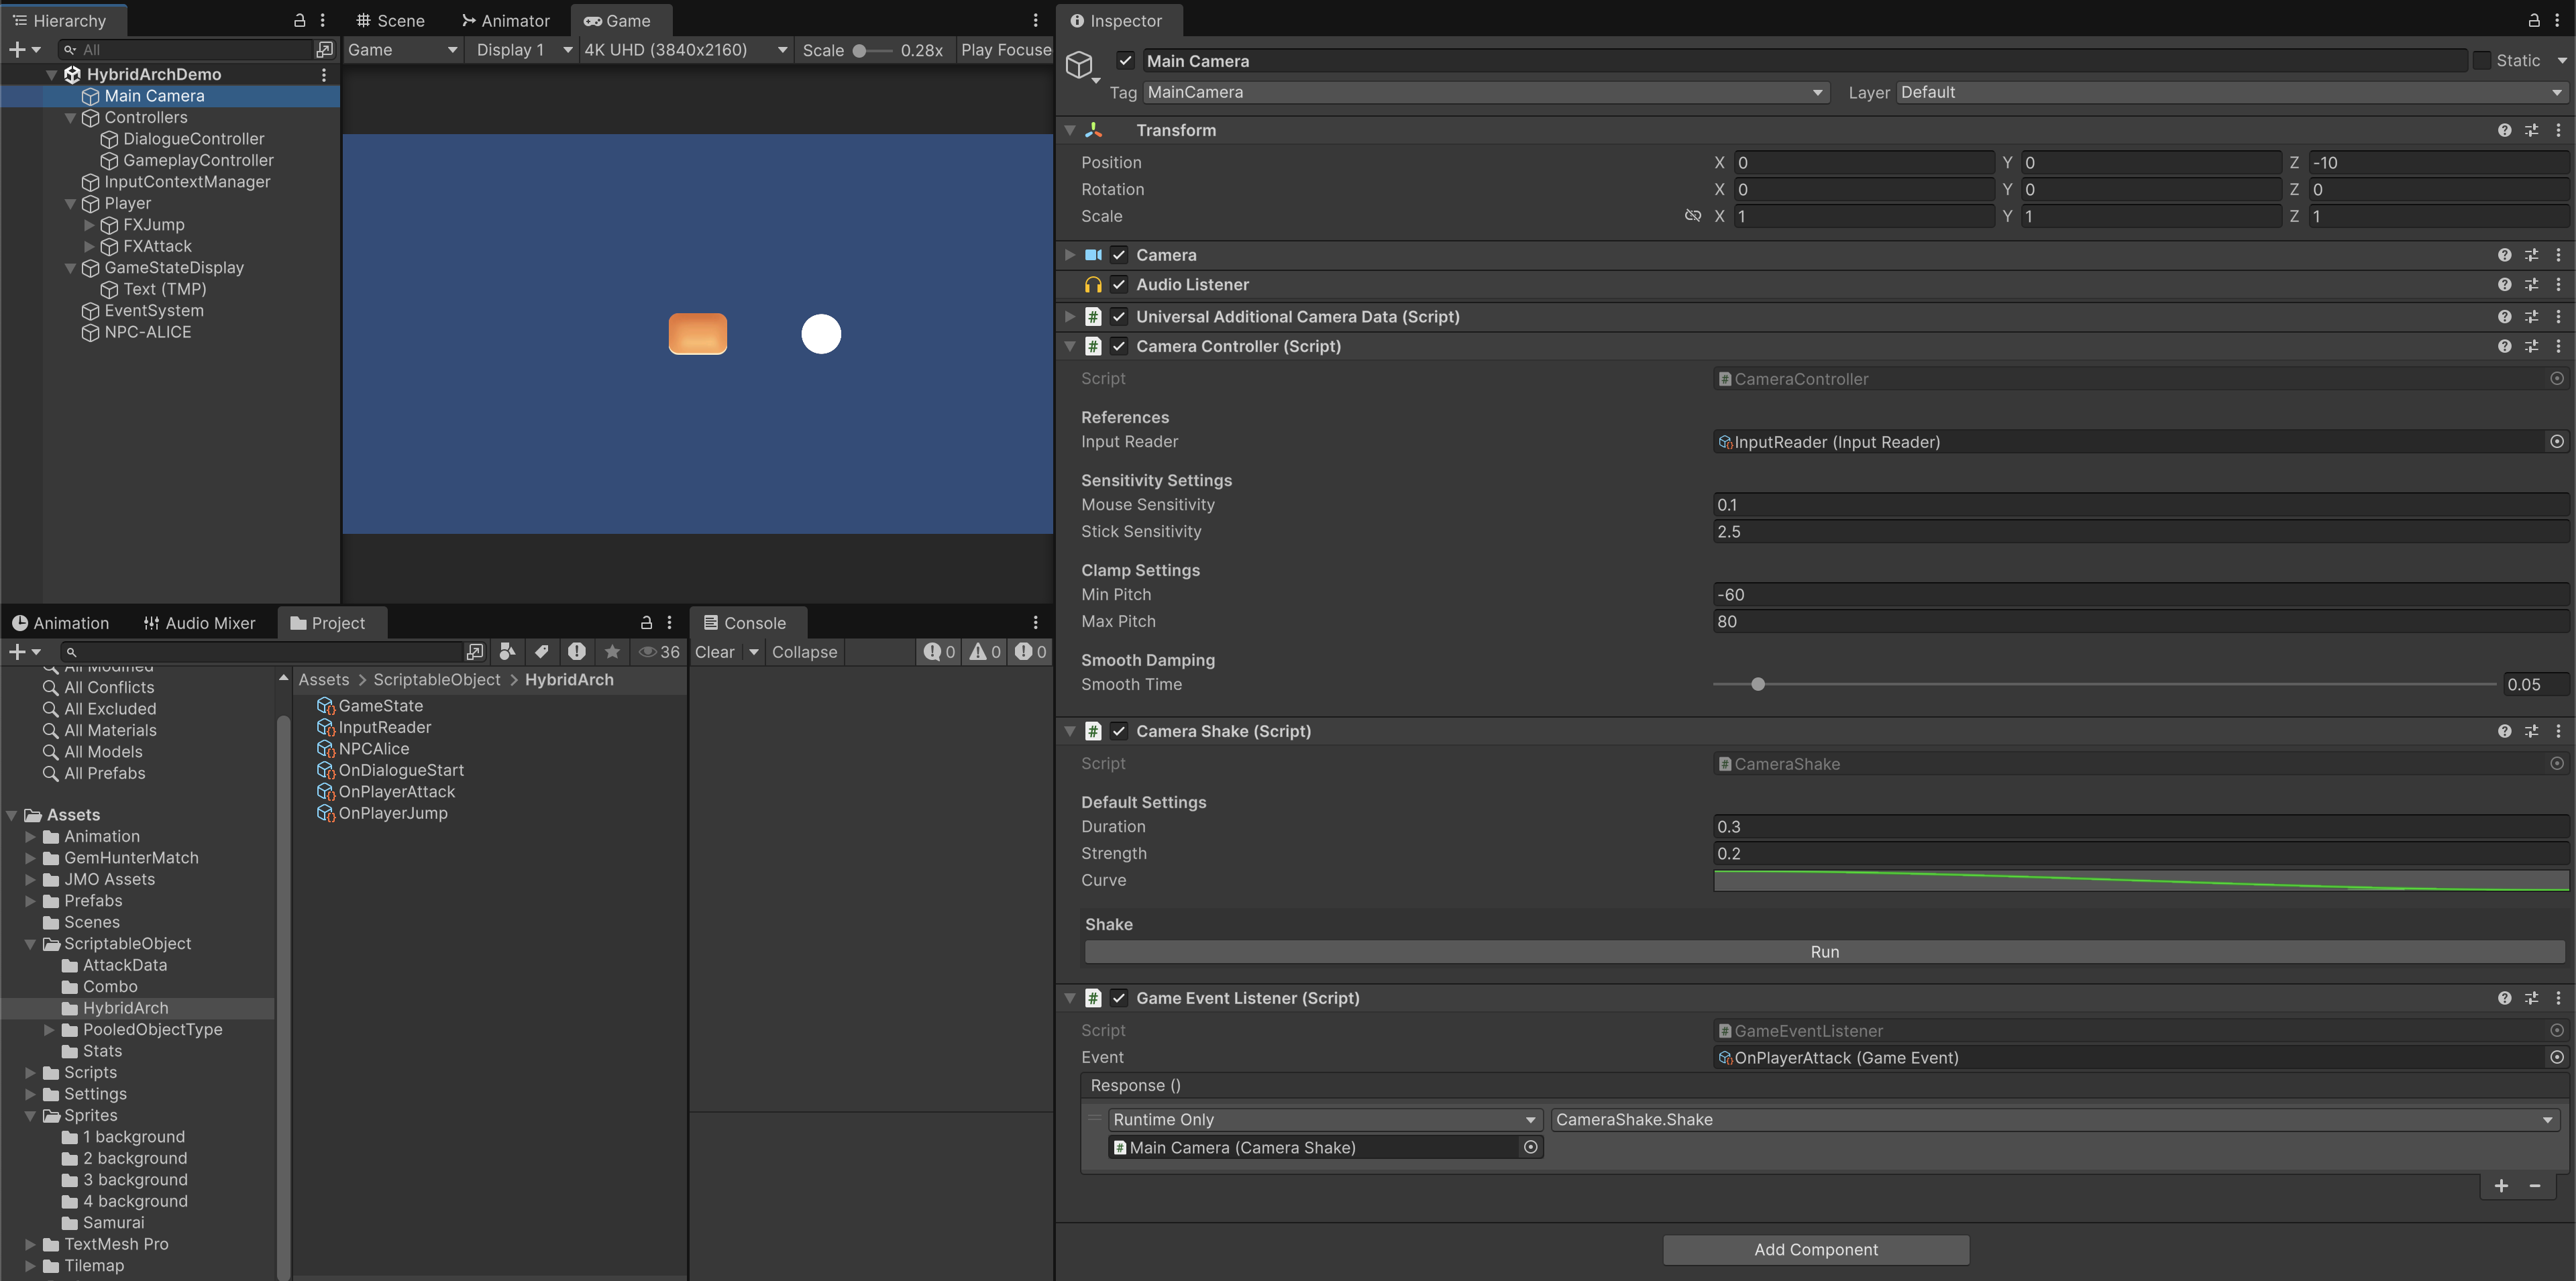Click the Add Component button
This screenshot has height=1281, width=2576.
coord(1815,1249)
